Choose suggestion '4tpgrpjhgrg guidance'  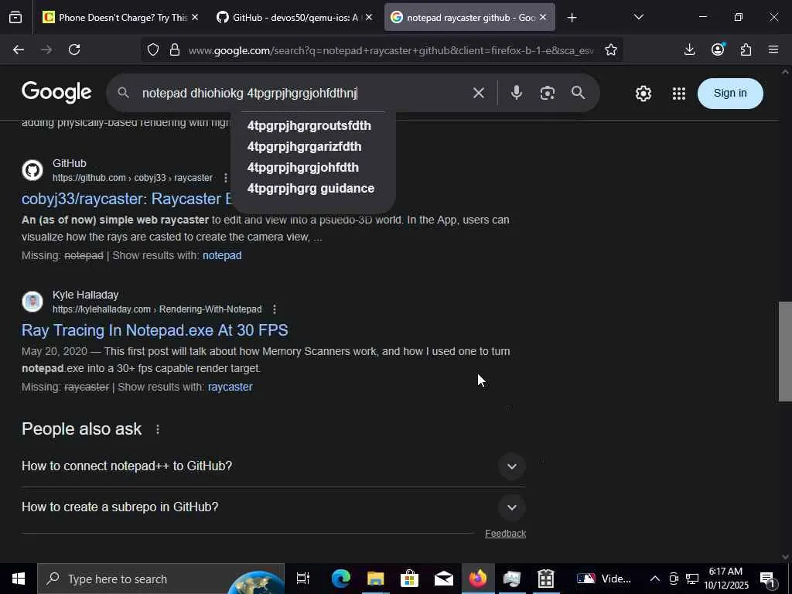click(x=311, y=189)
